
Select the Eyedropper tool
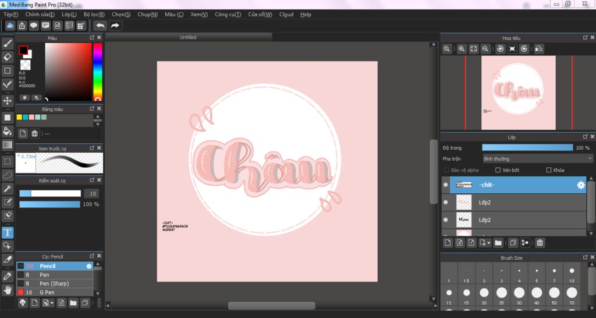(7, 276)
